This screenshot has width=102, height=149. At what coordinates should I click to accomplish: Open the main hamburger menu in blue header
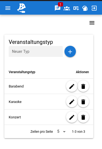[x=8, y=8]
